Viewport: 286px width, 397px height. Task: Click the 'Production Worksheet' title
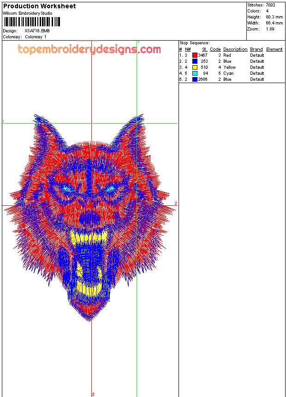click(40, 6)
